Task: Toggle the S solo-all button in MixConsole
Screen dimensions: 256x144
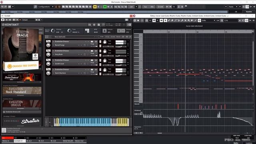Action: (98, 7)
